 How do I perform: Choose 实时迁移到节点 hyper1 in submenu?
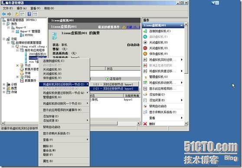[114, 84]
